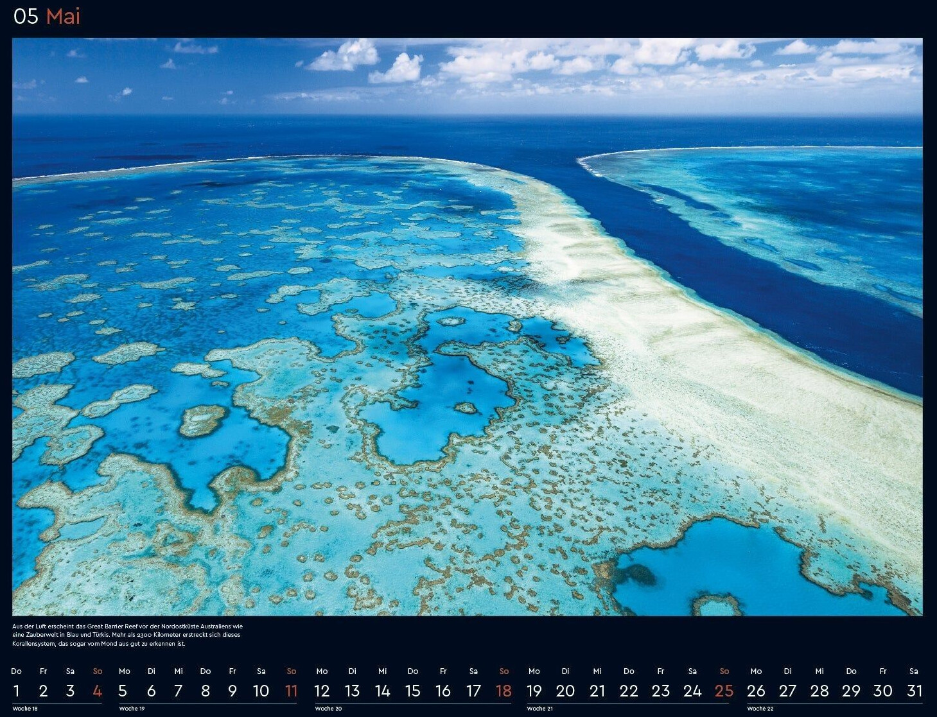Select Sunday May 4 highlighted date

[98, 691]
